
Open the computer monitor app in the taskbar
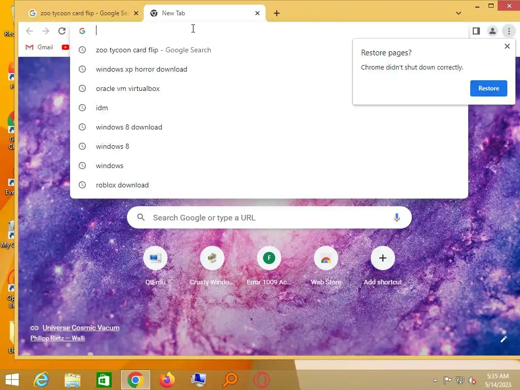[199, 380]
